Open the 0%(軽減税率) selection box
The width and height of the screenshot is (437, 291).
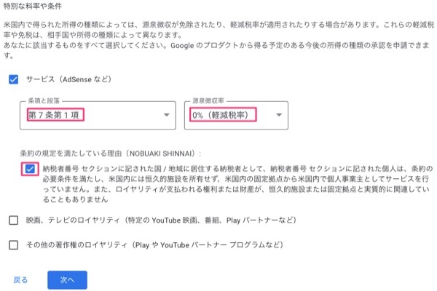(x=236, y=115)
